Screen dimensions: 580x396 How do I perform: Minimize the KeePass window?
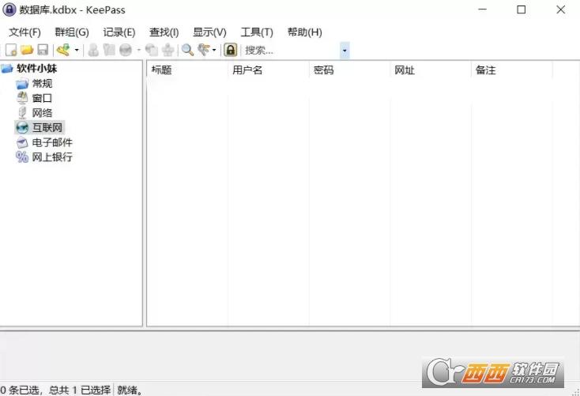tap(482, 9)
